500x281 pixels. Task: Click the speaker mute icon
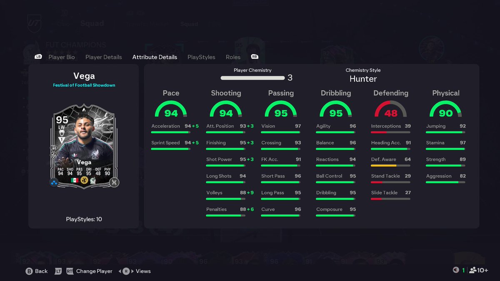tap(456, 270)
